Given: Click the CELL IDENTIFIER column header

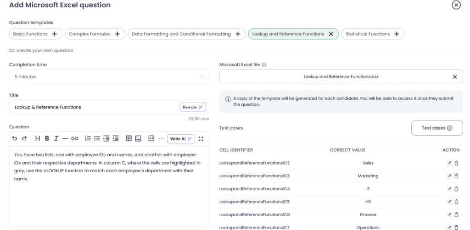Looking at the screenshot, I should tap(236, 150).
